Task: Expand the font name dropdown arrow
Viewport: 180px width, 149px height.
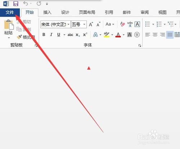Action: [68, 24]
